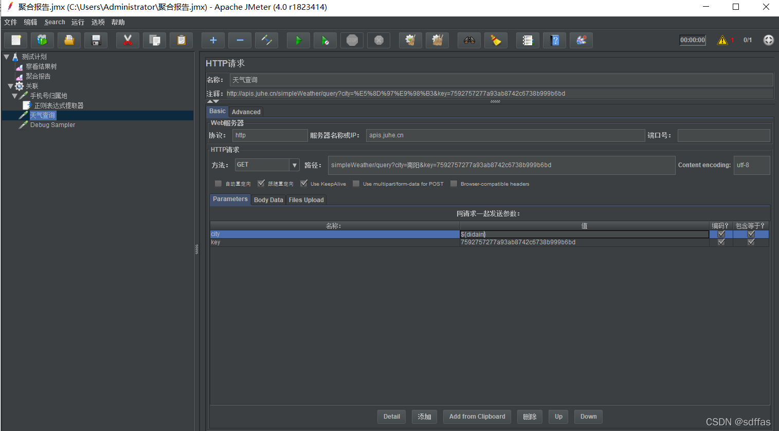Click the 路径 path input field
The image size is (779, 431).
tap(501, 165)
